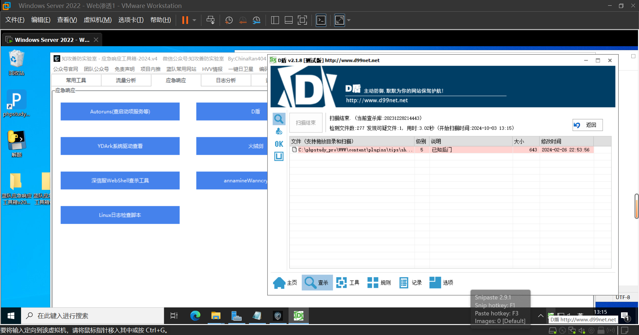
Task: Select the C:\phpstudy_pro\WWW\content\plugins\tips\sh... file row
Action: pyautogui.click(x=442, y=150)
